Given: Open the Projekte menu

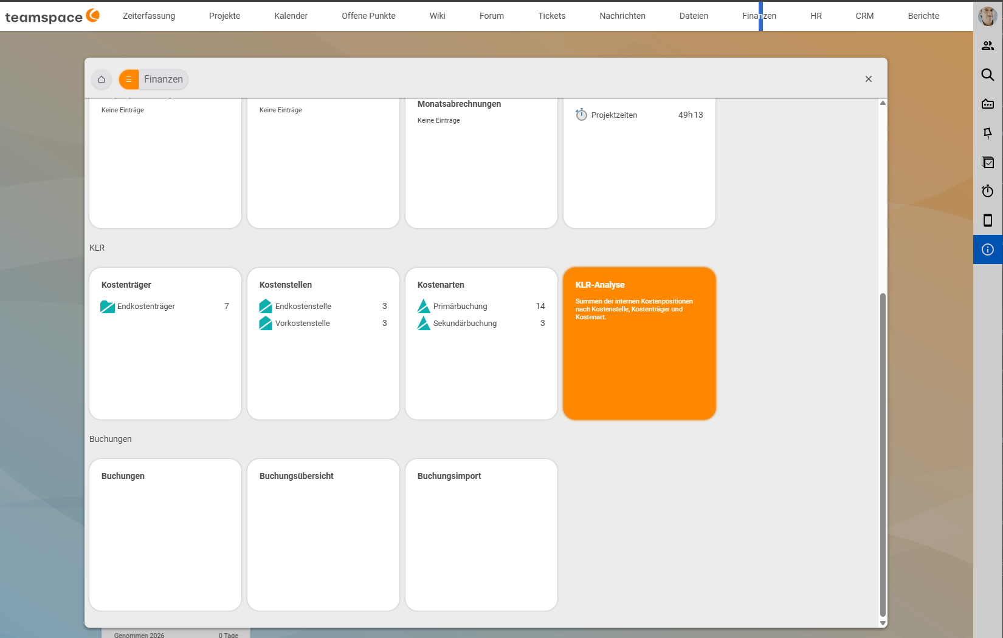Looking at the screenshot, I should 224,16.
